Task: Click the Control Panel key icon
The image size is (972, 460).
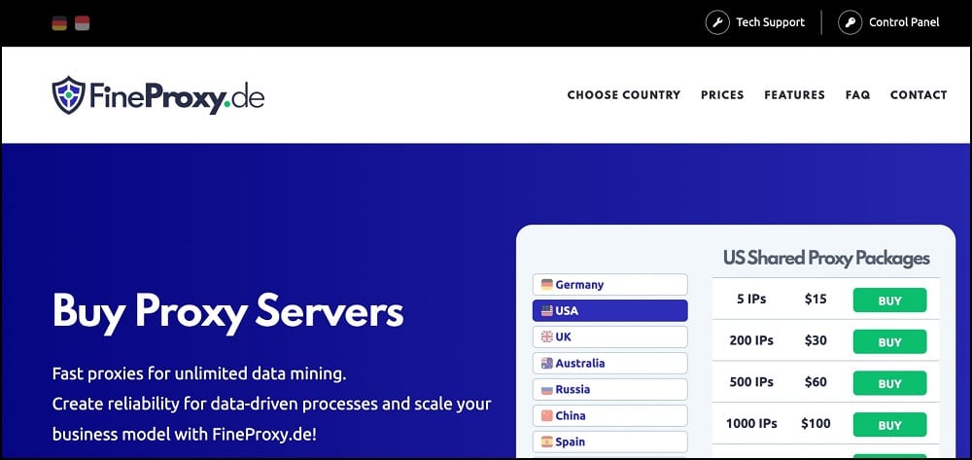Action: click(850, 23)
